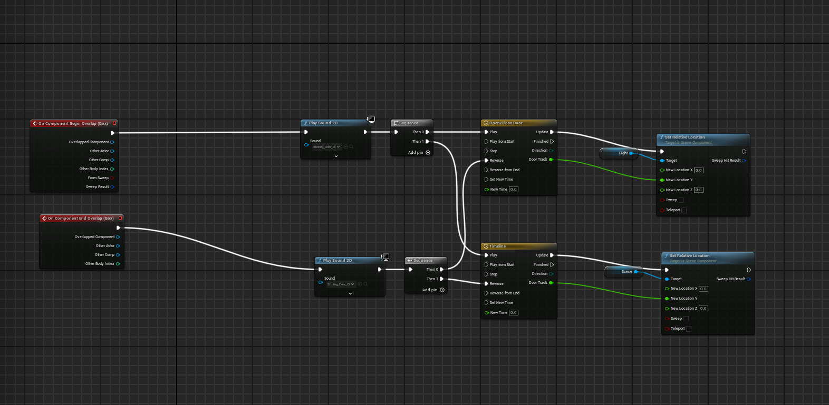
Task: Click the use-selected-asset arrow beside Sliding_Door_Cl sound
Action: 360,284
